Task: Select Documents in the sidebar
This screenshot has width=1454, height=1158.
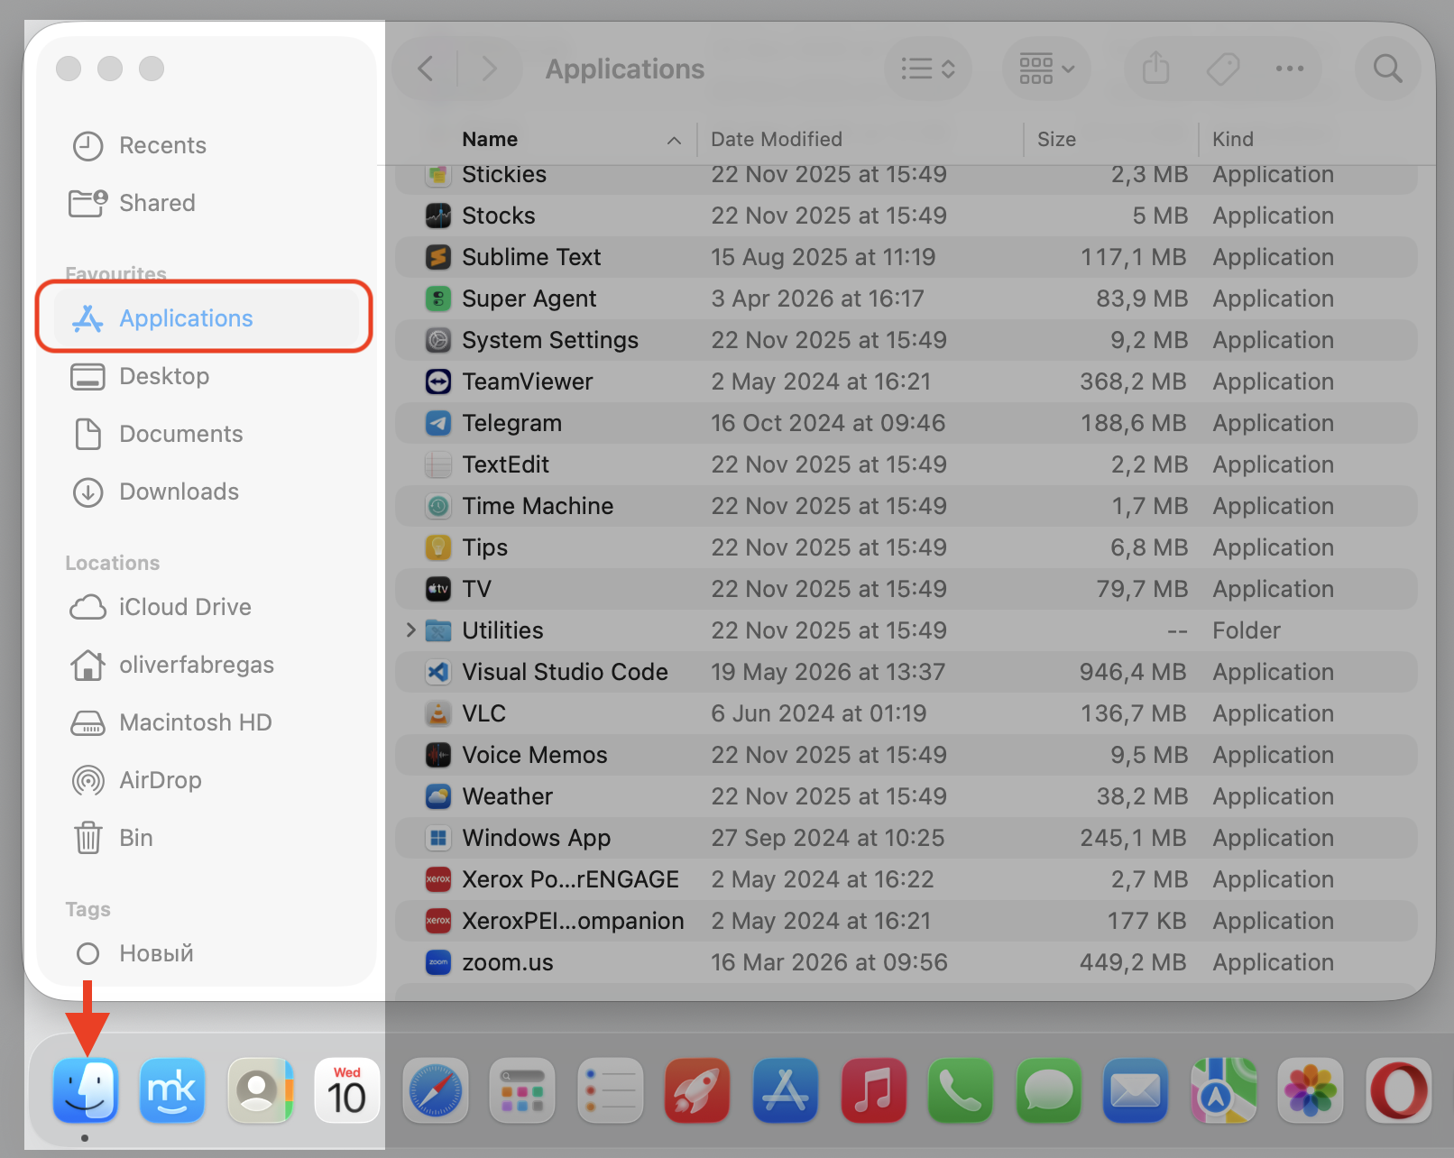Action: pos(207,434)
